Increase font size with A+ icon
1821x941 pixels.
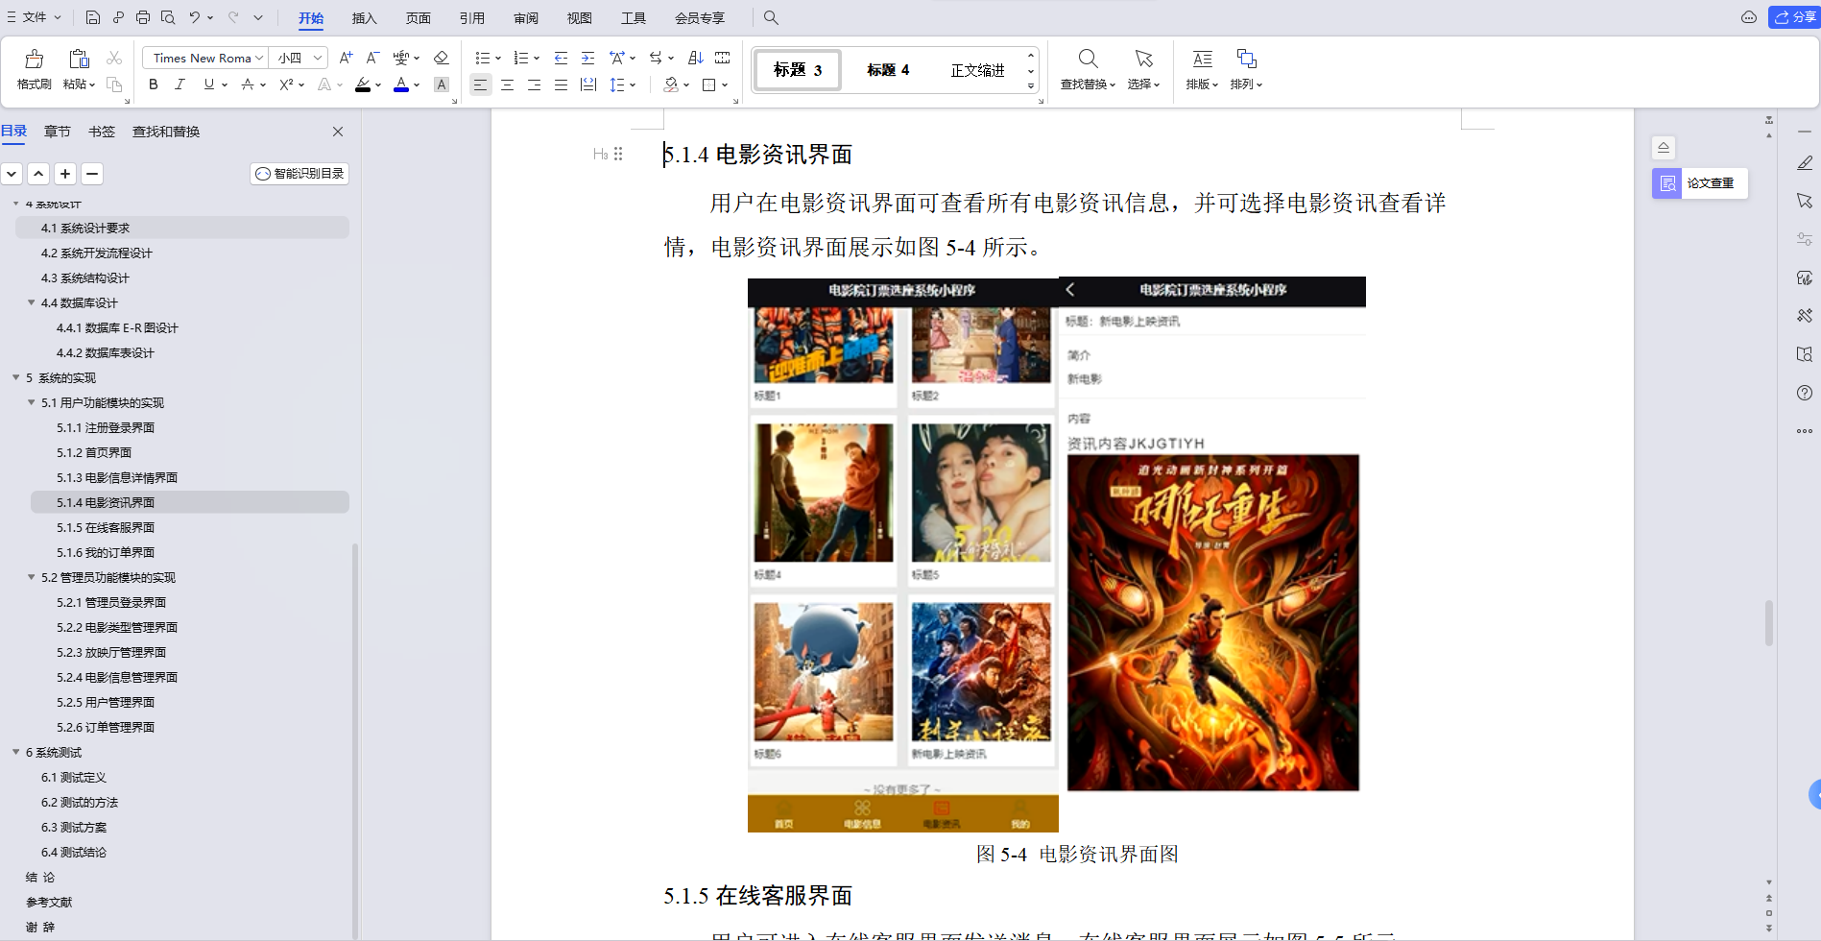347,58
